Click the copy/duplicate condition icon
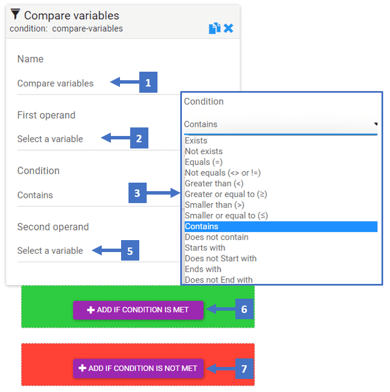This screenshot has height=392, width=390. [214, 28]
